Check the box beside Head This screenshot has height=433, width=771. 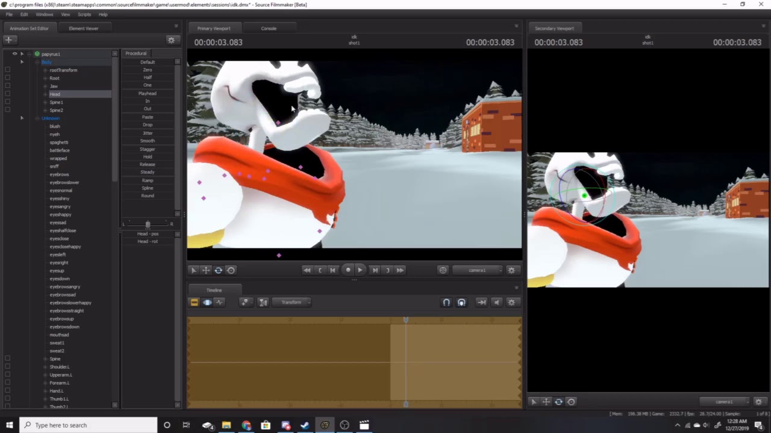click(8, 94)
